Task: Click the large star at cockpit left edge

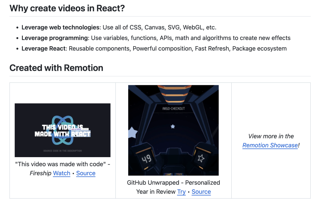Action: click(132, 133)
